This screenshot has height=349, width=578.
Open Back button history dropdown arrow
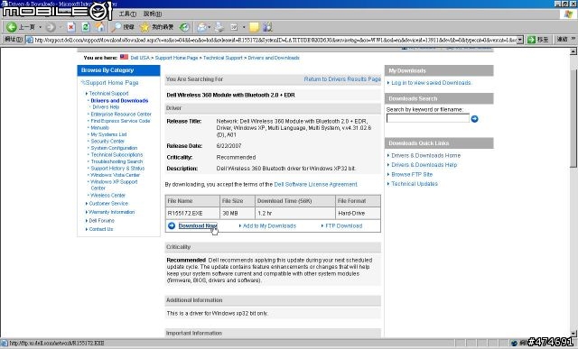[40, 27]
